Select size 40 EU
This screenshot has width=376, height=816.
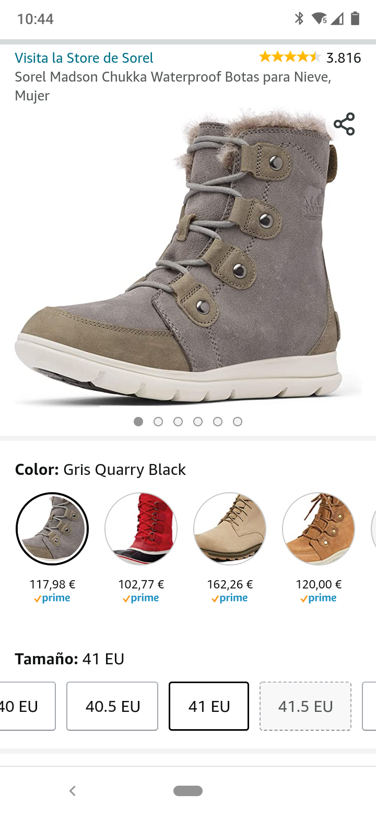click(26, 706)
